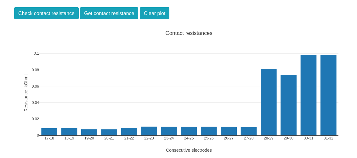Click the 20-21 resistance bar
The width and height of the screenshot is (357, 158).
(x=109, y=133)
